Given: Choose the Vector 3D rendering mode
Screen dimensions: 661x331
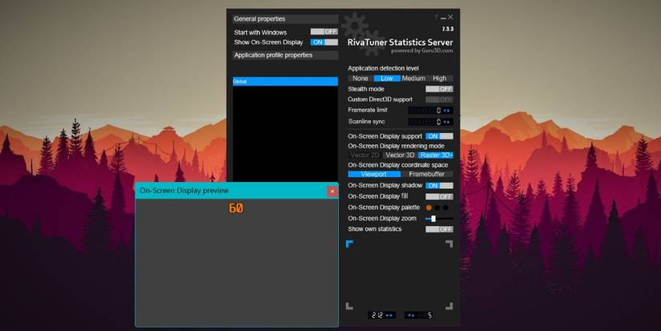Looking at the screenshot, I should tap(400, 155).
